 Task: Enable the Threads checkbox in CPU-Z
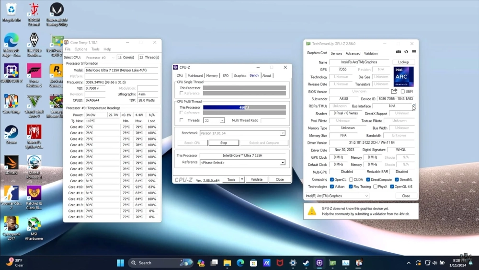(181, 120)
